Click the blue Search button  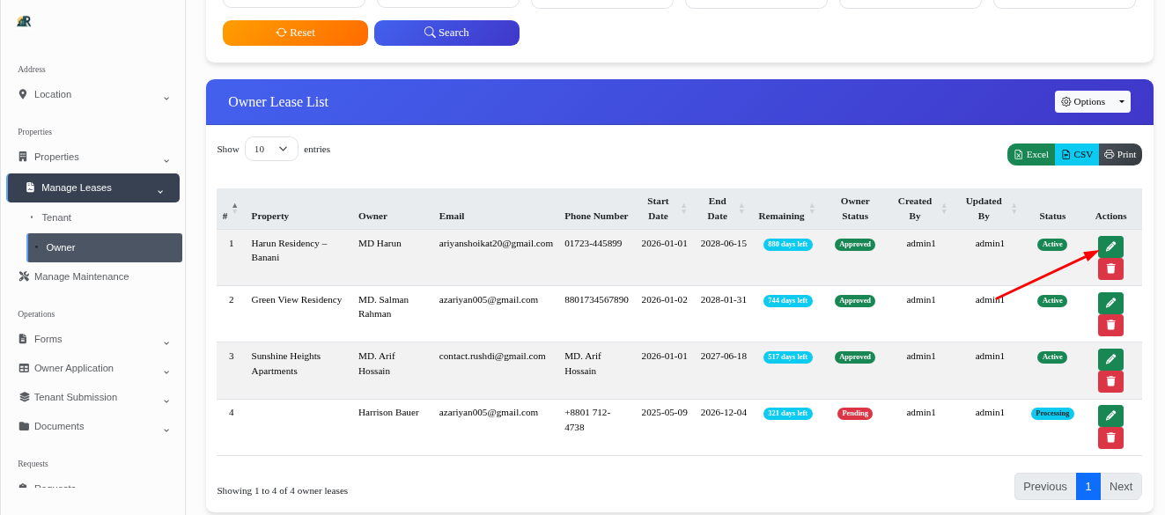[x=446, y=33]
